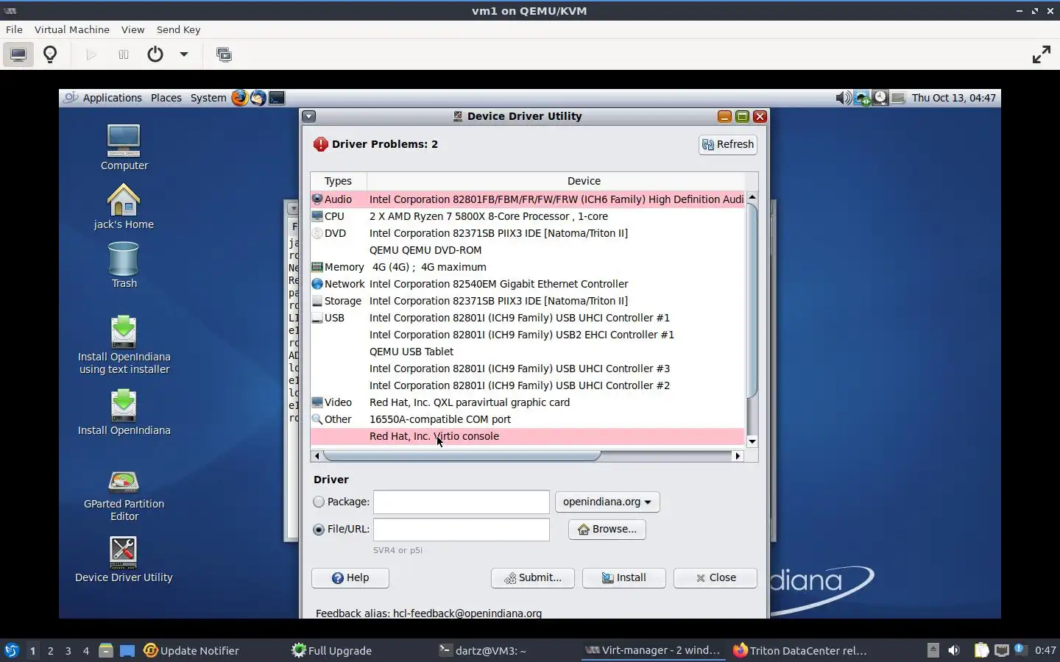Select the Video QXL paravirtual graphic card row

[528, 402]
